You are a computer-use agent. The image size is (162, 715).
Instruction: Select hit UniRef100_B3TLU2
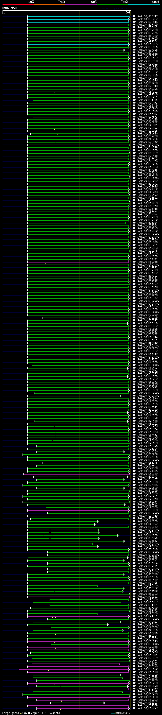(145, 53)
